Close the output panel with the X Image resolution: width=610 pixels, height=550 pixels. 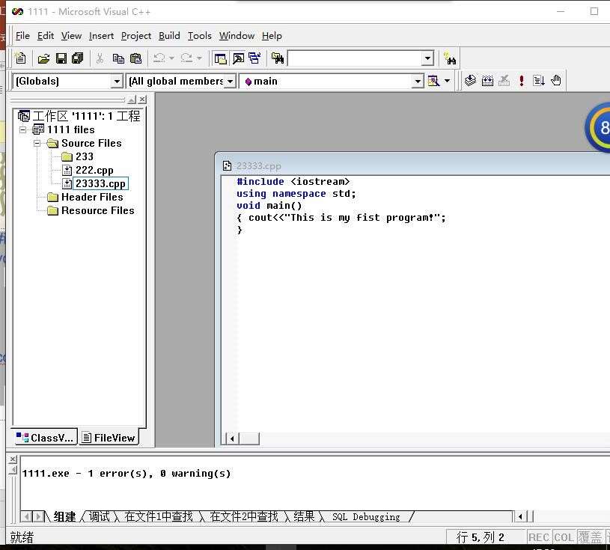(13, 459)
